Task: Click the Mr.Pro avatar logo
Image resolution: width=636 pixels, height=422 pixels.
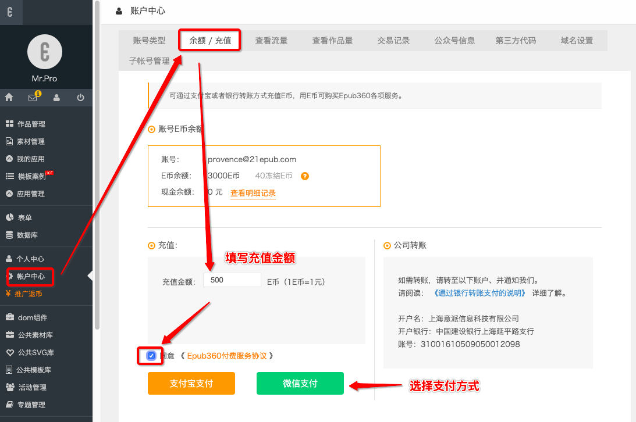Action: pyautogui.click(x=45, y=52)
